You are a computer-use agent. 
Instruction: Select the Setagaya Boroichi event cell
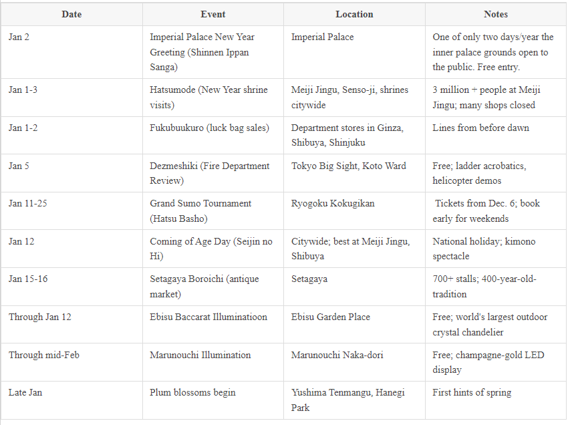click(213, 287)
